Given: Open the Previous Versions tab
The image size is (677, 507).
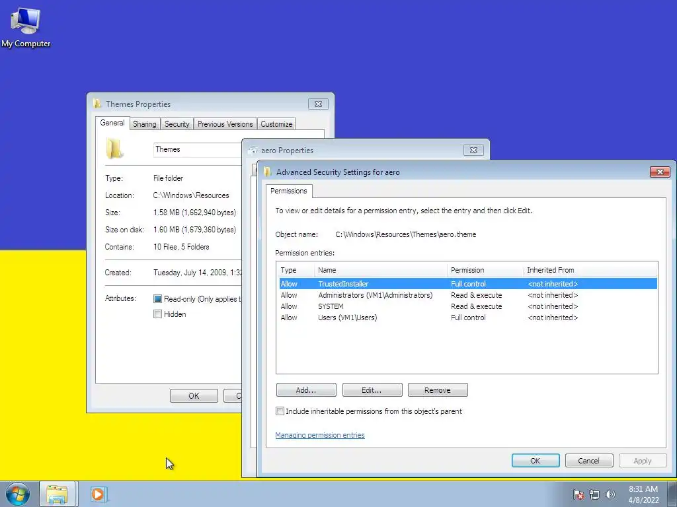Looking at the screenshot, I should point(225,124).
